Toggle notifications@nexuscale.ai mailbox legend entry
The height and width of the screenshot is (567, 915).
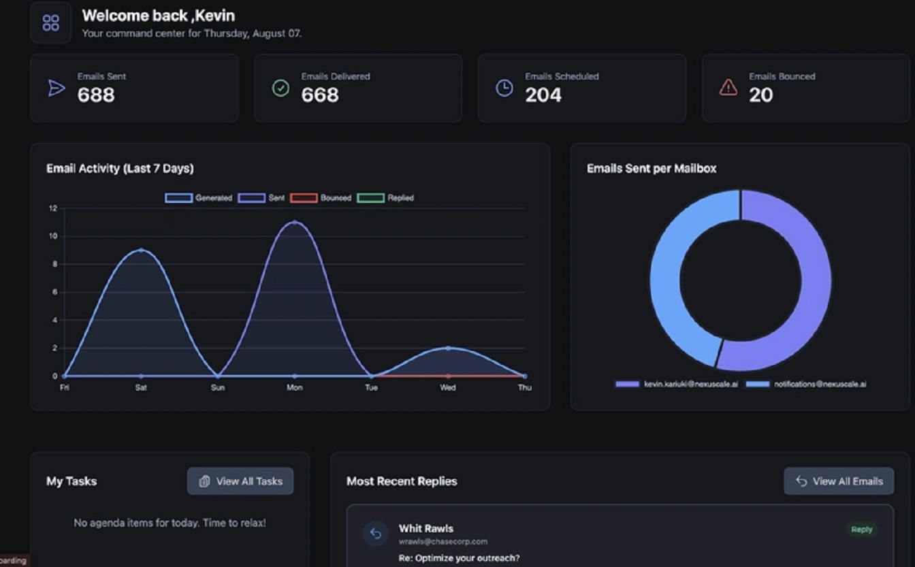click(x=806, y=385)
